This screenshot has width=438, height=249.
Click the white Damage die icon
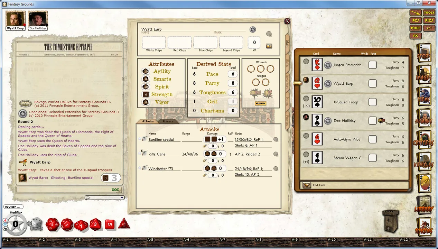click(36, 224)
